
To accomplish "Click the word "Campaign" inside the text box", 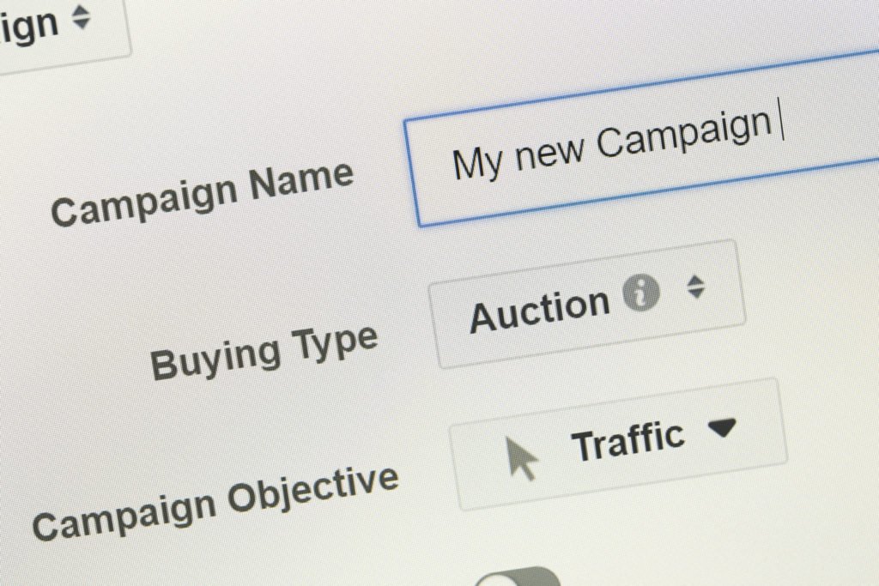I will [684, 132].
